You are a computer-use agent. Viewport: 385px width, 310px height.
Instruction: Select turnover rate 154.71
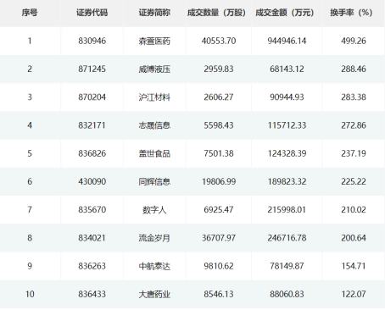[354, 266]
